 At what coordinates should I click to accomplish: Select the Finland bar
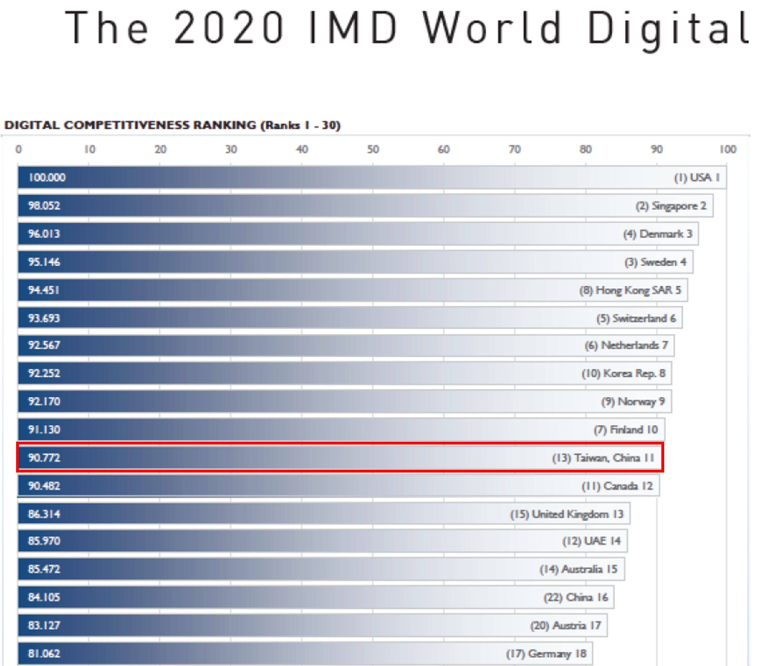341,430
